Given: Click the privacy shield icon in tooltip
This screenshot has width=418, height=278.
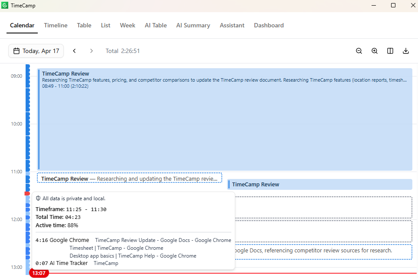Looking at the screenshot, I should pos(38,198).
